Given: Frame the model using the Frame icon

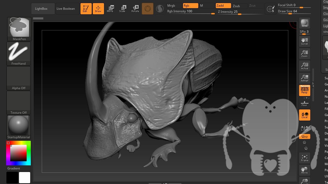Looking at the screenshot, I should coord(304,158).
